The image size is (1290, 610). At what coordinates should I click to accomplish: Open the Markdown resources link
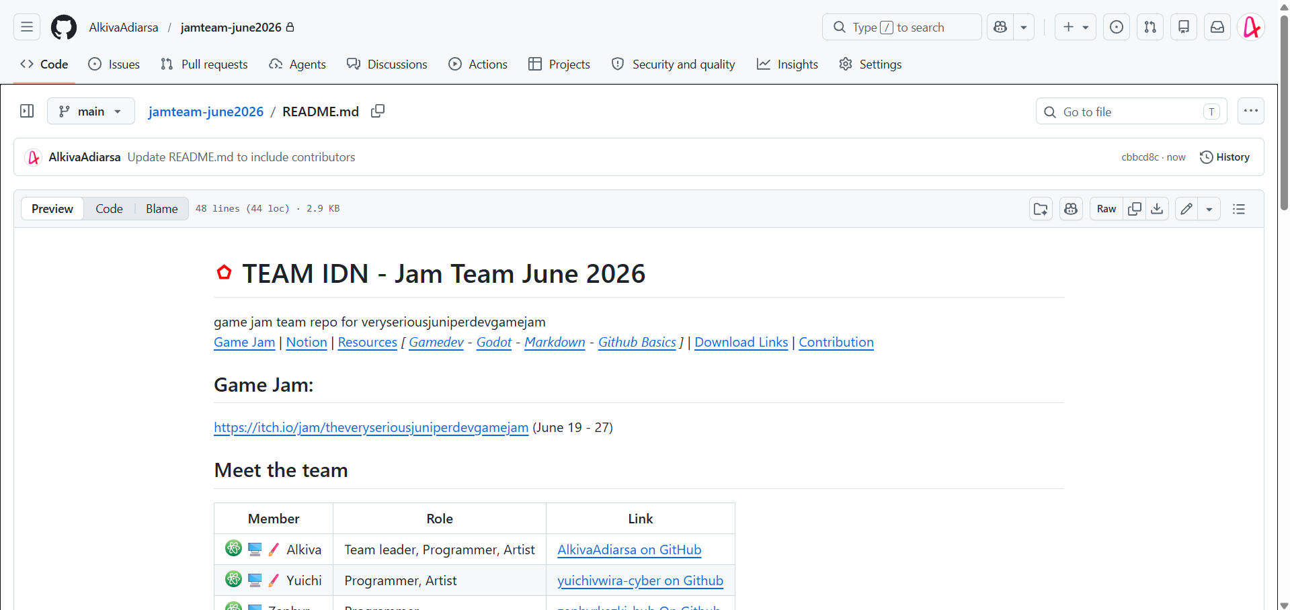pyautogui.click(x=555, y=342)
